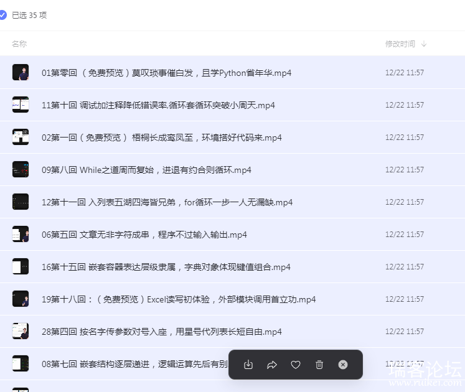
Task: Close the floating toolbar with the X icon
Action: pyautogui.click(x=343, y=365)
